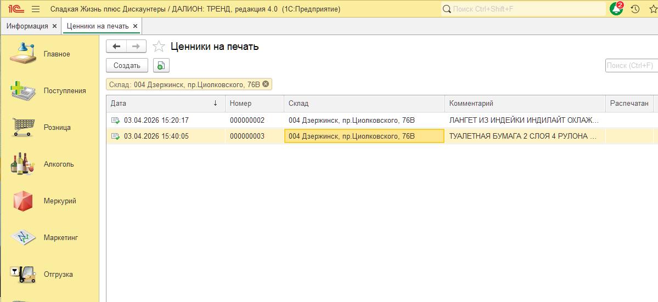Go to the Алкоголь section

click(x=23, y=164)
